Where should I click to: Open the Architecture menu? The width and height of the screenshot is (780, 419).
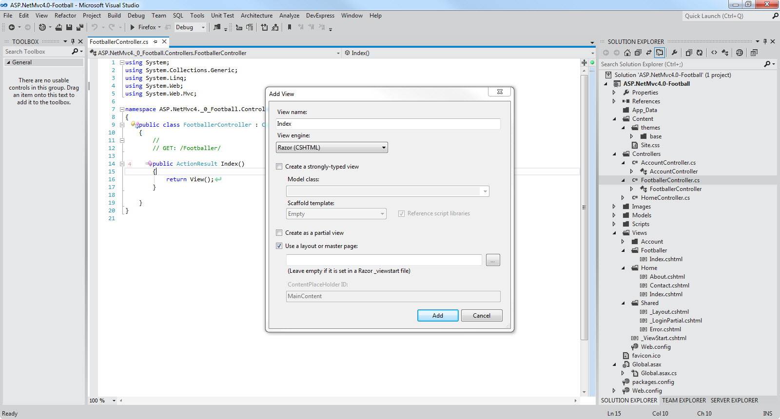[x=256, y=16]
